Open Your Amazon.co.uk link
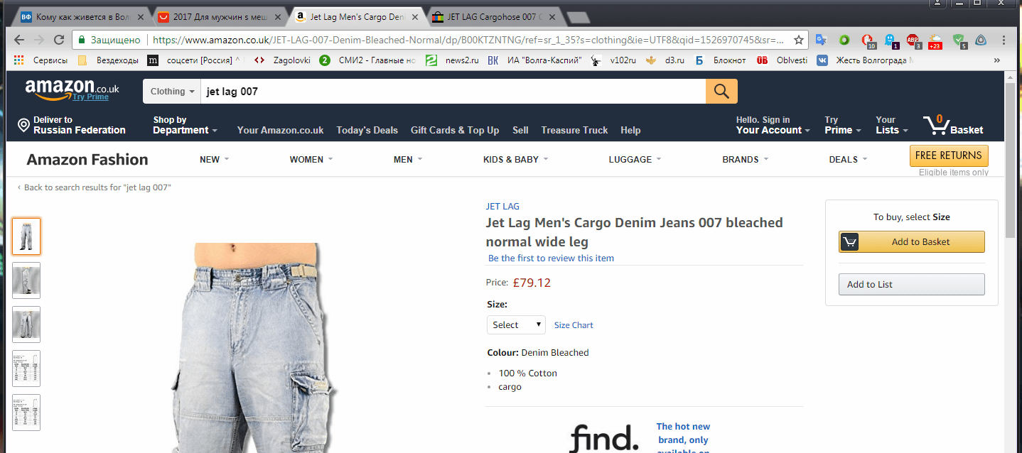1022x453 pixels. point(280,130)
